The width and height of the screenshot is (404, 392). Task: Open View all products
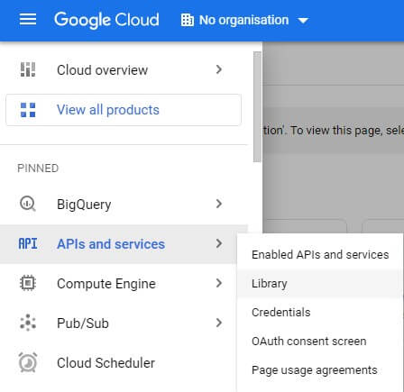[124, 110]
